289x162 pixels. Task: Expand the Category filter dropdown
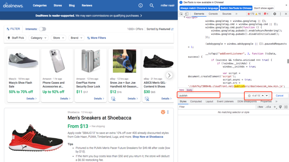click(x=39, y=38)
